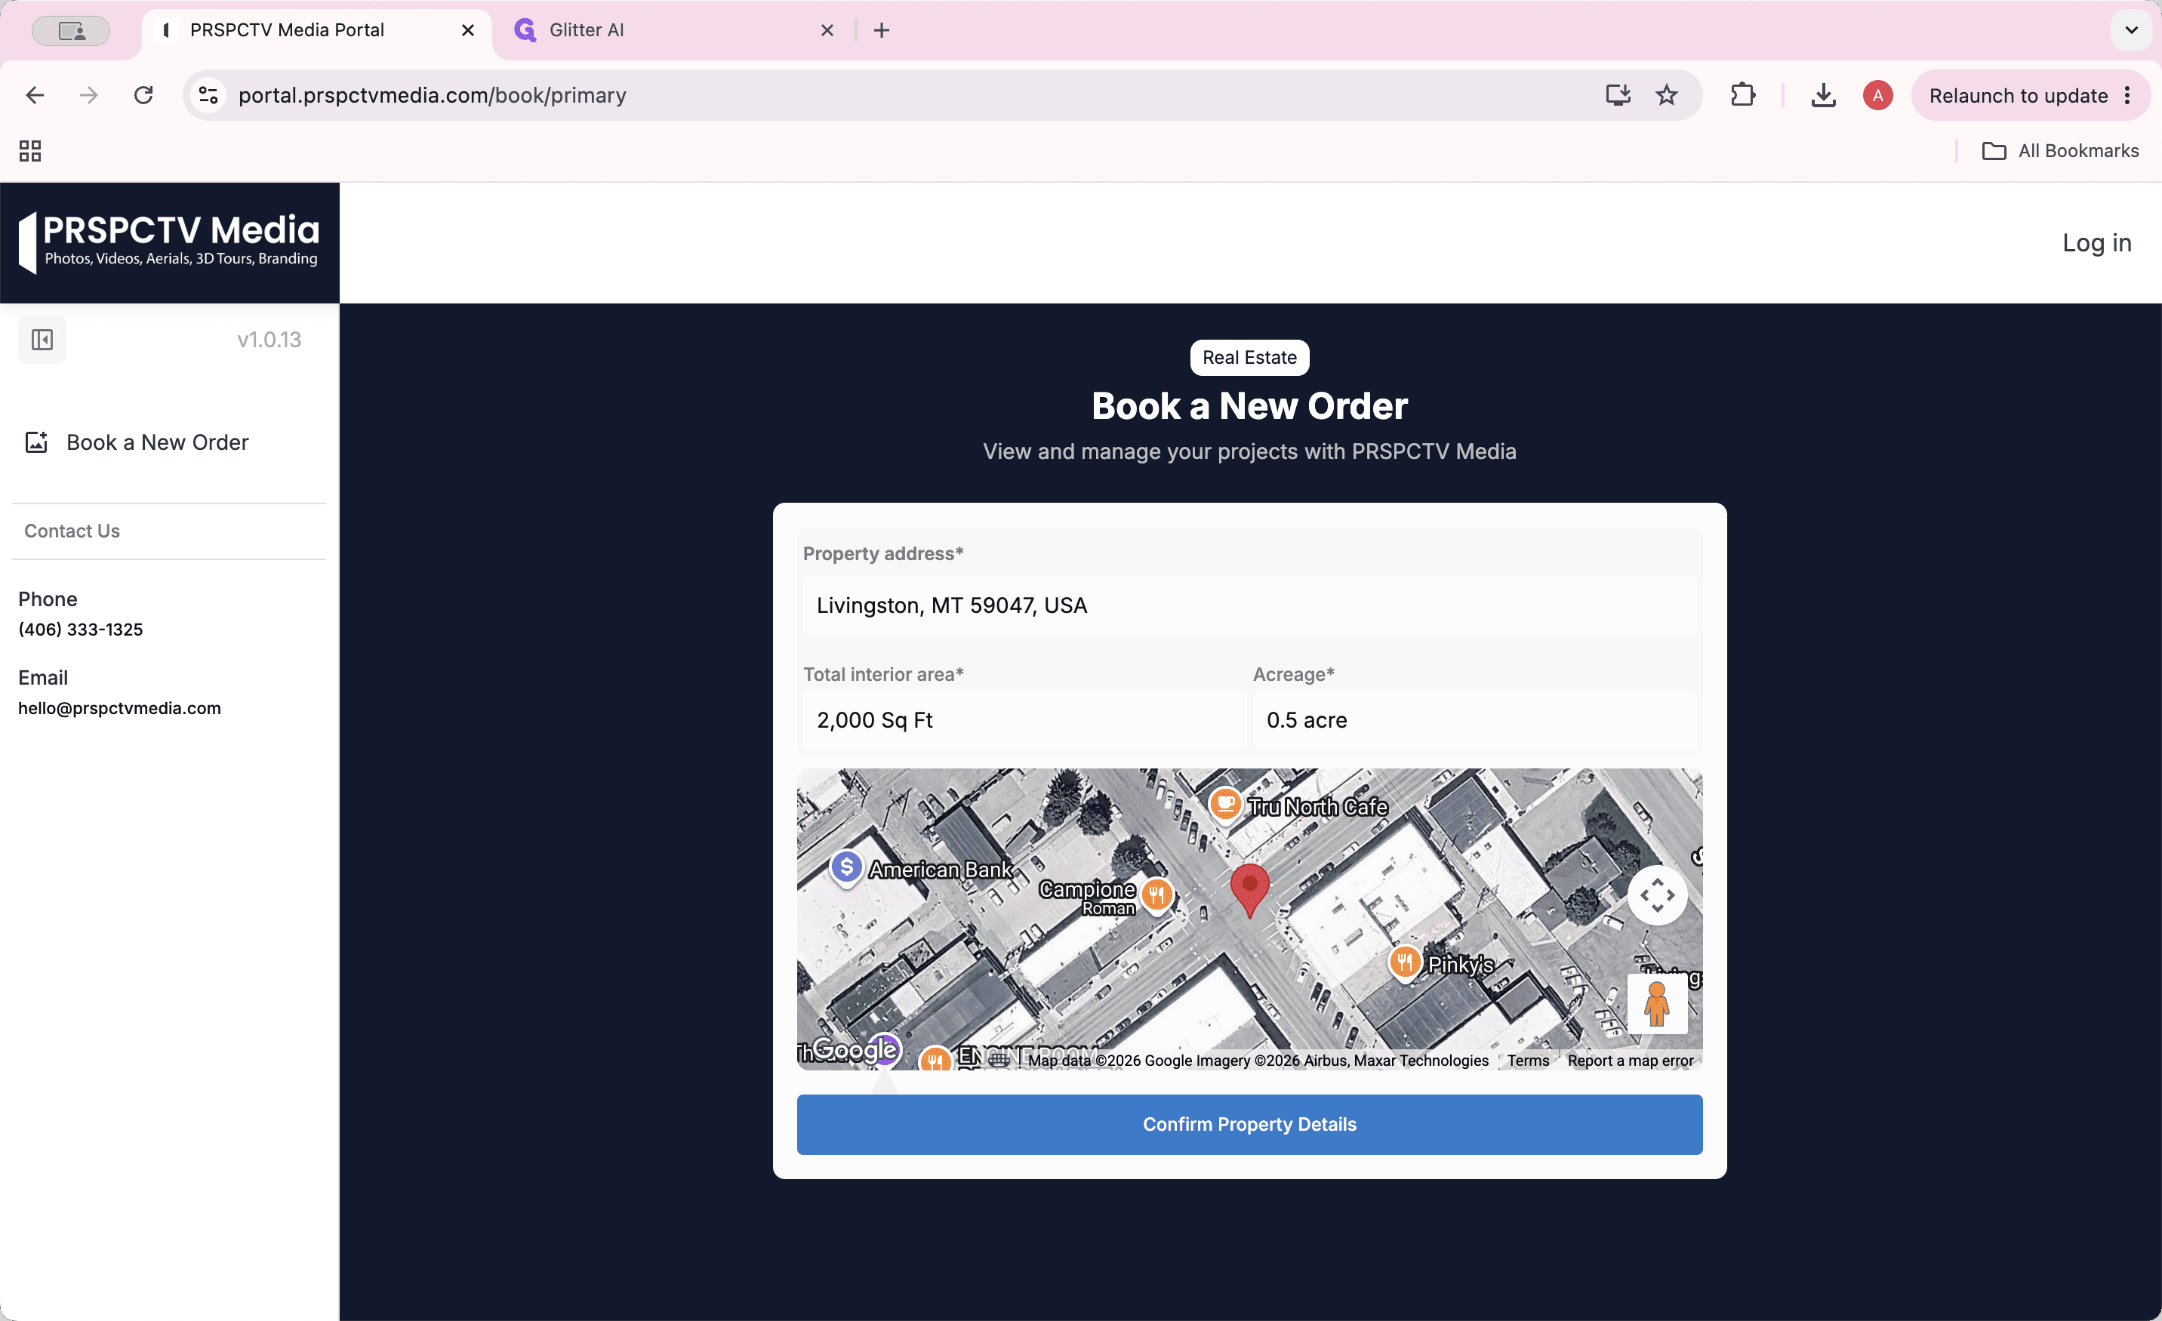
Task: Click the address bar URL
Action: [x=432, y=94]
